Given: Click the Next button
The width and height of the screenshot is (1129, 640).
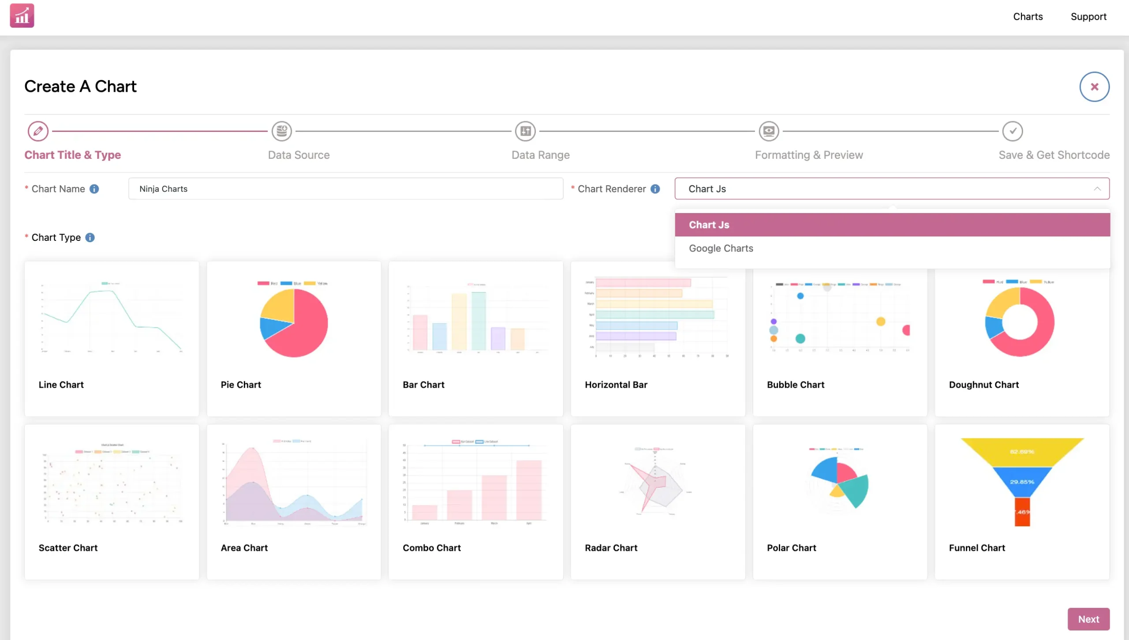Looking at the screenshot, I should [x=1088, y=619].
